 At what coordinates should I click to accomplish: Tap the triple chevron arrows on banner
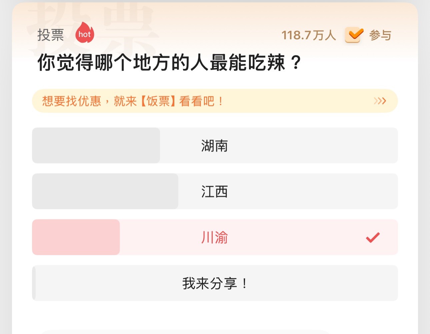380,101
